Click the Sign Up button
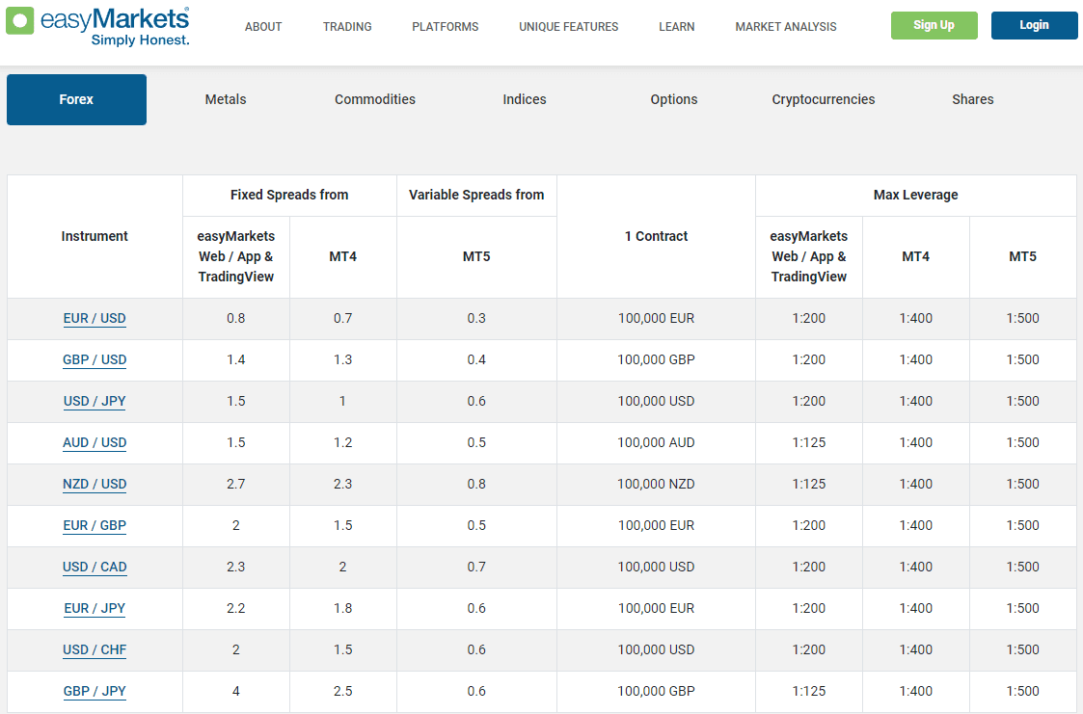Viewport: 1083px width, 714px height. 934,25
